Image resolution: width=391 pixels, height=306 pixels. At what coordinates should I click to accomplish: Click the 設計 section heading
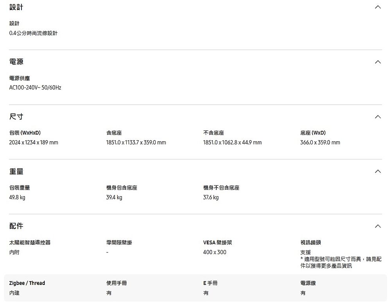tap(16, 7)
